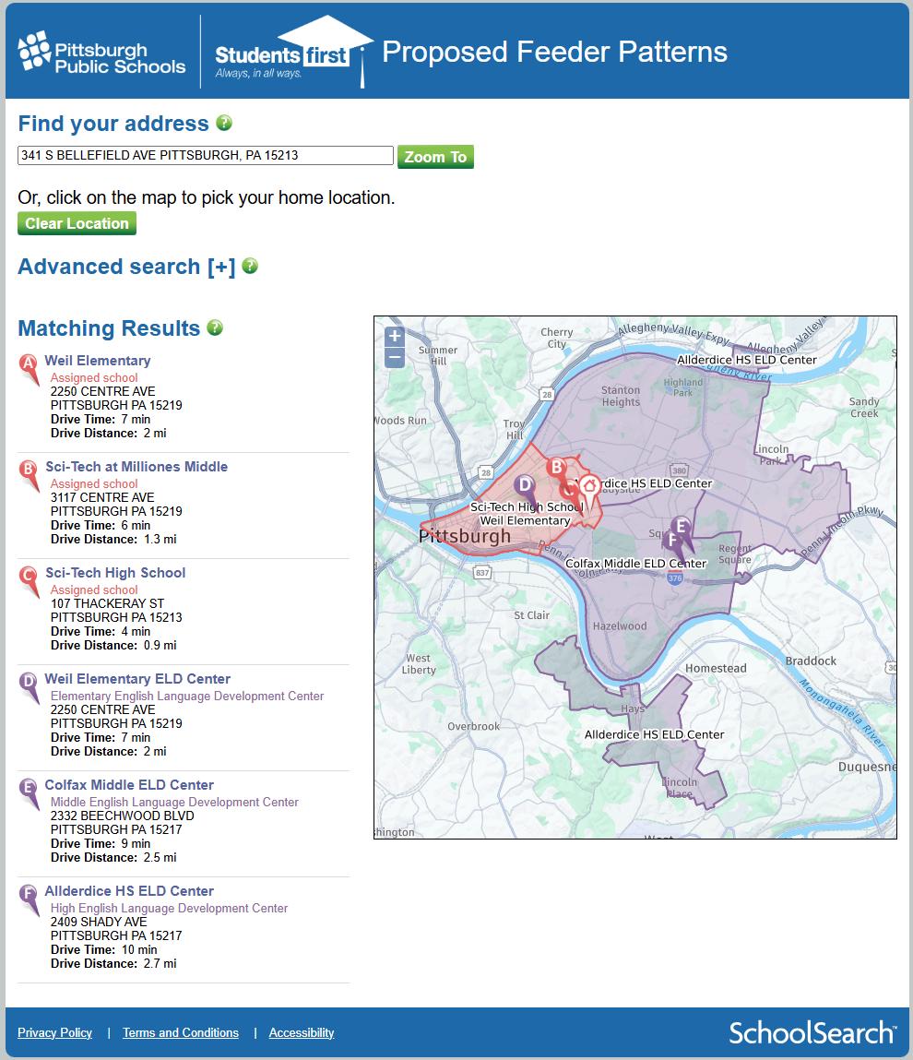913x1060 pixels.
Task: Click the F pin on the map
Action: [671, 541]
